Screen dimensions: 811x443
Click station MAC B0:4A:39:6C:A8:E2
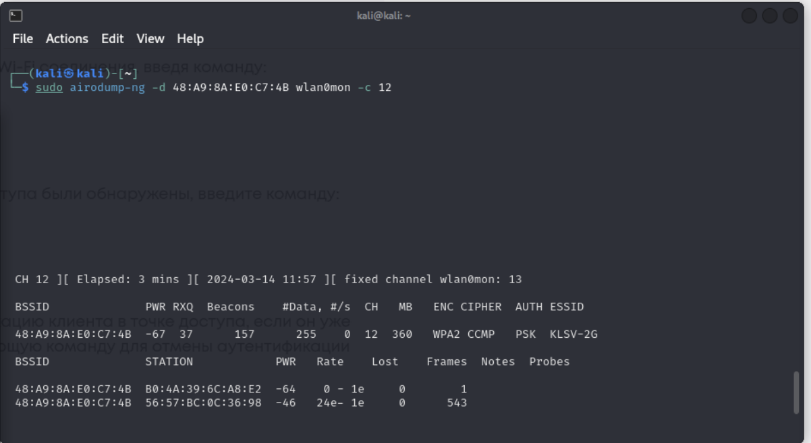coord(203,389)
